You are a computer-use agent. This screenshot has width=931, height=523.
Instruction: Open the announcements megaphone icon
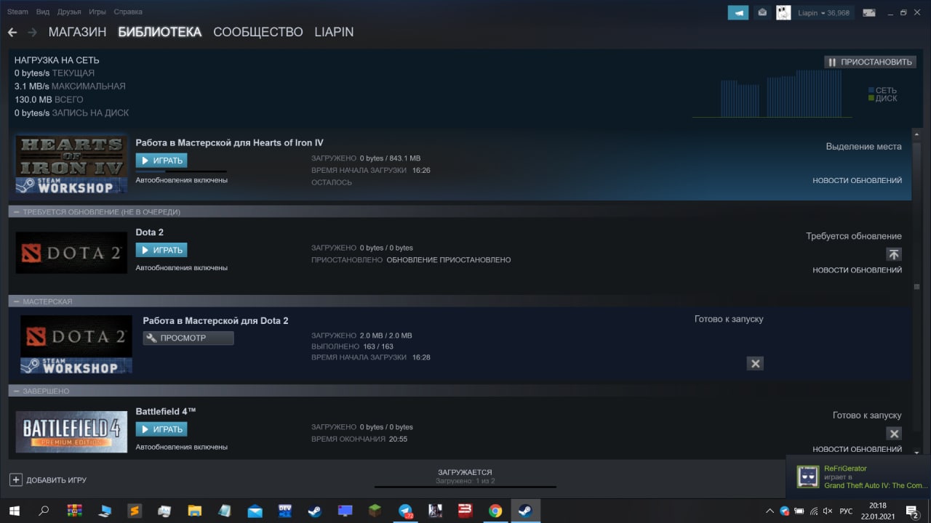738,12
